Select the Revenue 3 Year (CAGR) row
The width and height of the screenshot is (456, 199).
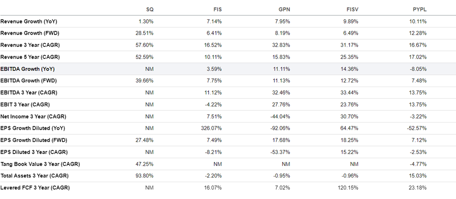(228, 45)
